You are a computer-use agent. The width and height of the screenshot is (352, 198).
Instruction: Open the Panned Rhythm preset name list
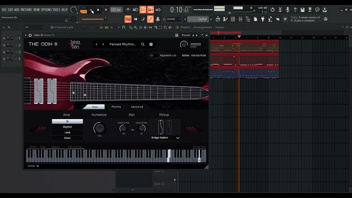(x=123, y=44)
